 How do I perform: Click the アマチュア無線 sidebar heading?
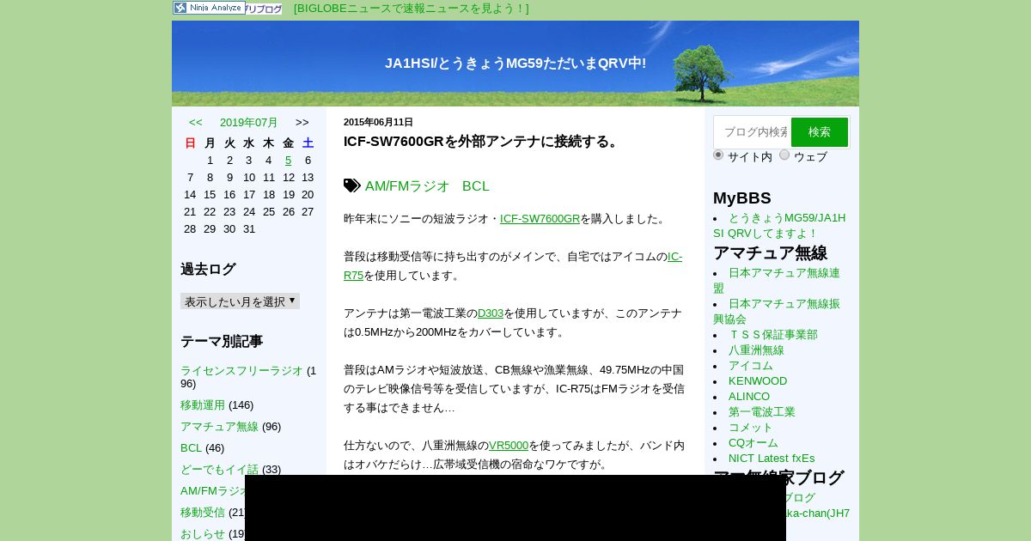770,252
